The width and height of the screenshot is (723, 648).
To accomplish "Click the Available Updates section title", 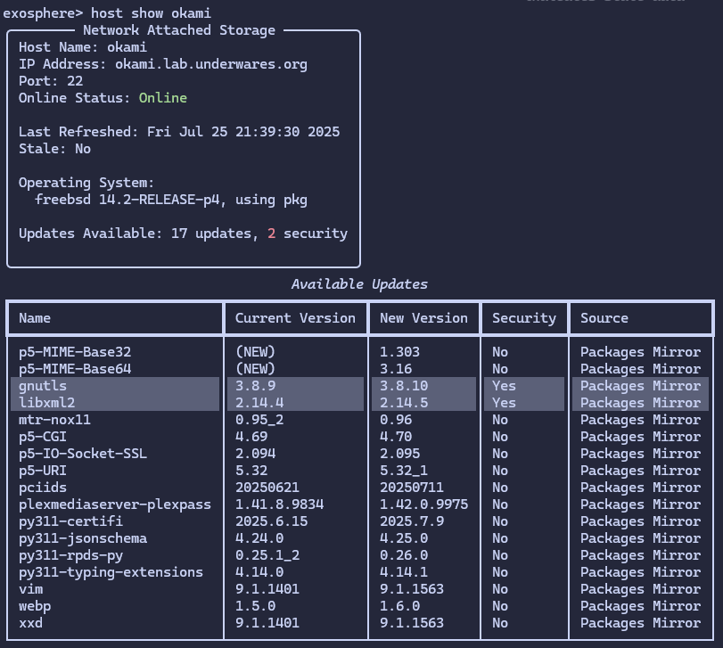I will tap(360, 283).
